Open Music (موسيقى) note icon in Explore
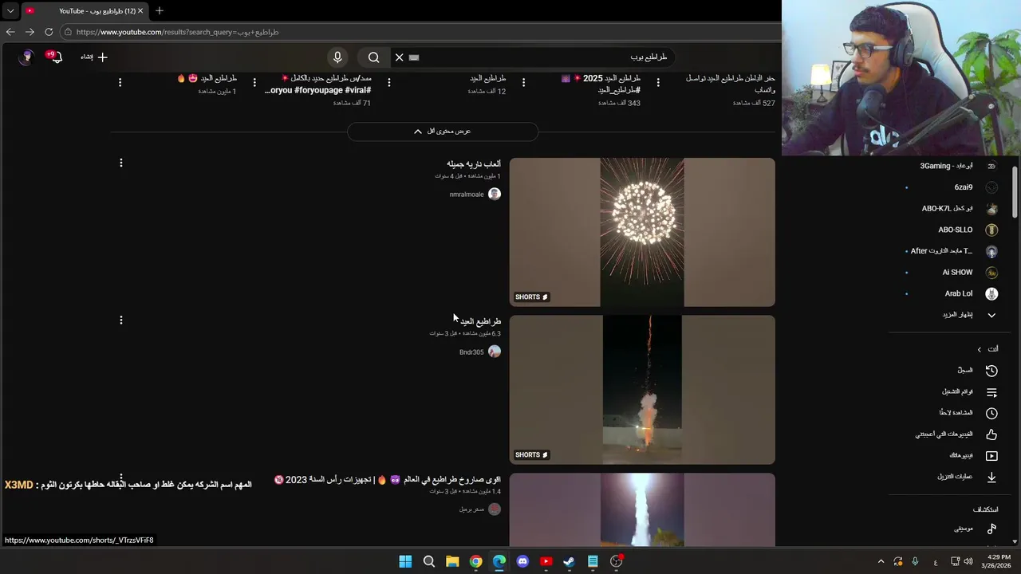 click(991, 529)
